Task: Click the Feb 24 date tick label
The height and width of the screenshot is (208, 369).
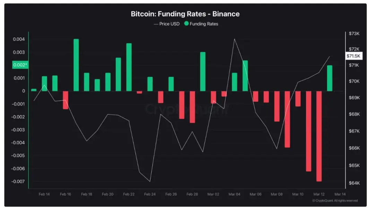Action: (x=150, y=194)
